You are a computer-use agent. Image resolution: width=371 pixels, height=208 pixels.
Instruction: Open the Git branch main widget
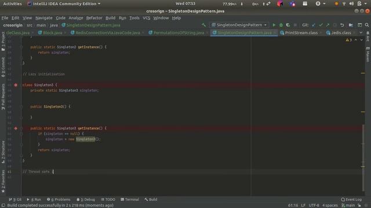[x=348, y=206]
